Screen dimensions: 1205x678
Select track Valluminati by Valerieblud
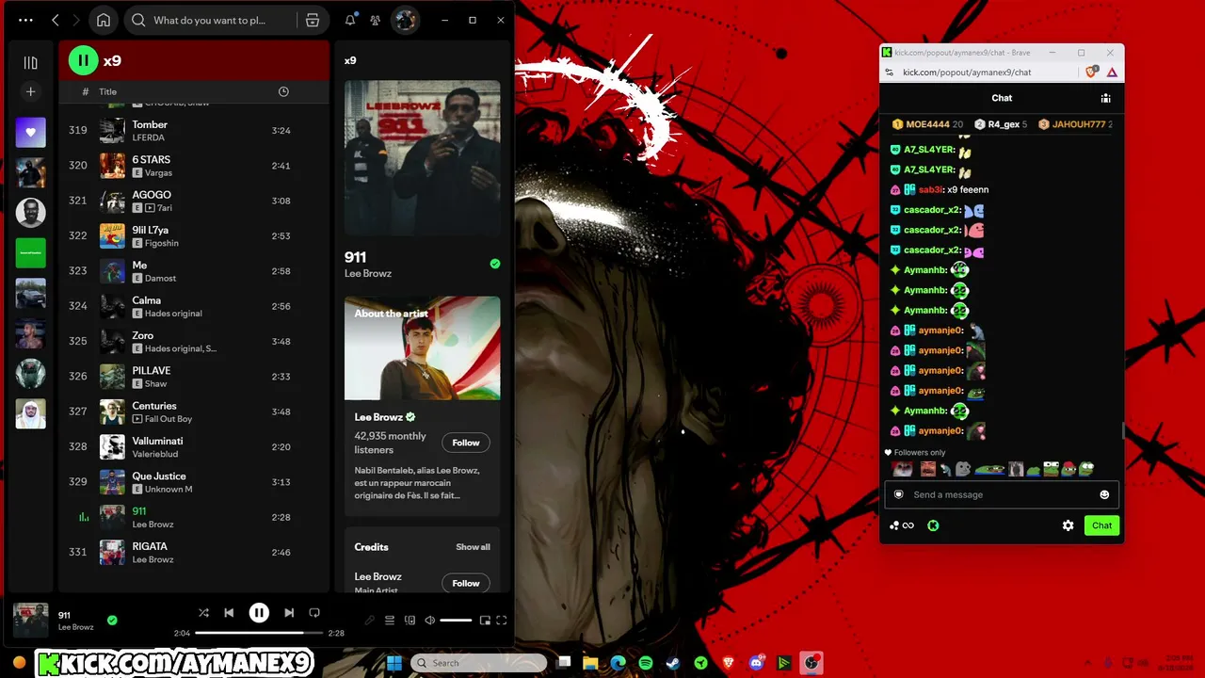click(194, 446)
